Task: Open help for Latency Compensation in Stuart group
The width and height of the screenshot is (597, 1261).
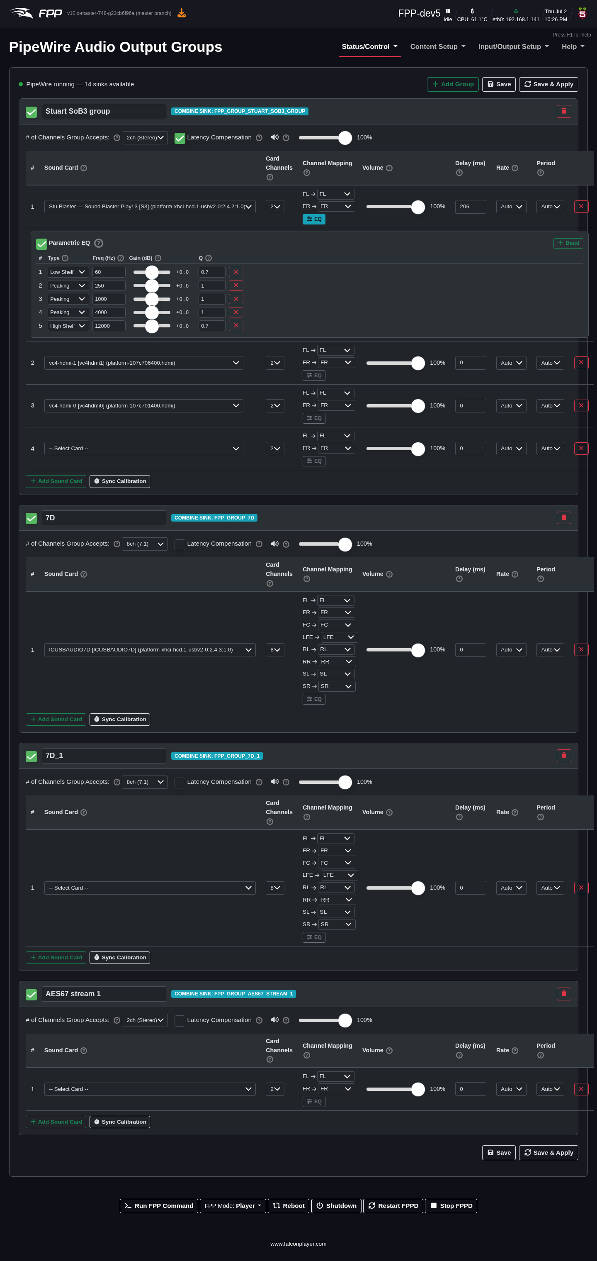Action: coord(259,138)
